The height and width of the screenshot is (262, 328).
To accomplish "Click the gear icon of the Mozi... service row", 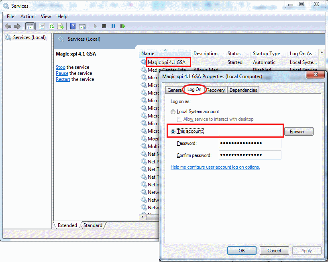I will pyautogui.click(x=143, y=138).
